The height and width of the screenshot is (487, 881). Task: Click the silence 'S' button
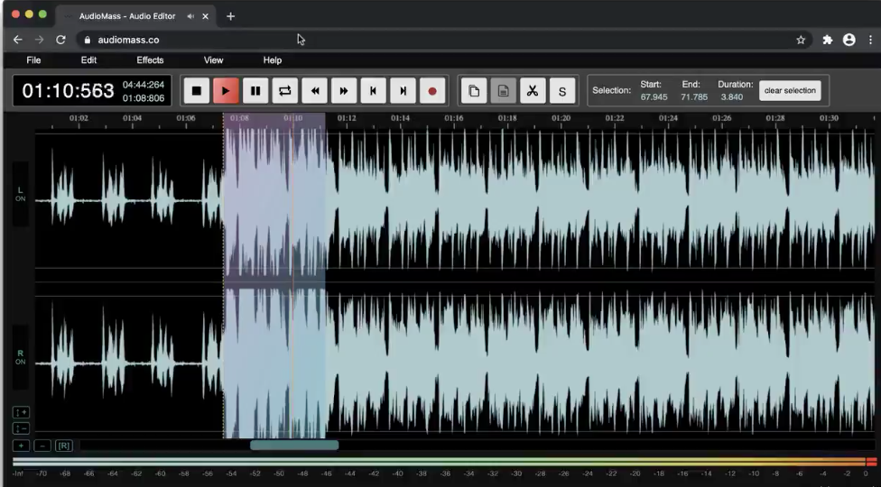click(562, 91)
